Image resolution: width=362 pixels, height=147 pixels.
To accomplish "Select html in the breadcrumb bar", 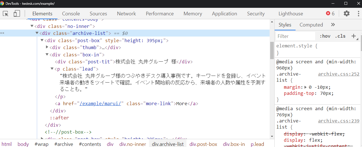I will pos(7,144).
